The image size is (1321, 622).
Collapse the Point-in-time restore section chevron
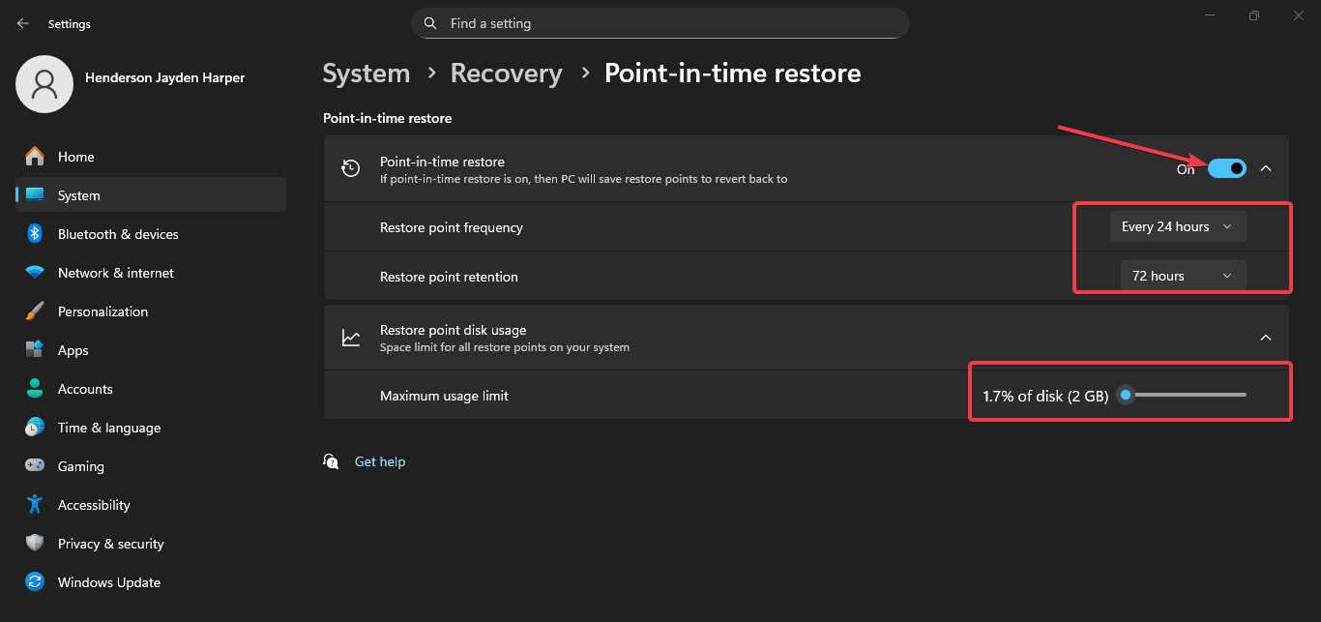point(1266,169)
